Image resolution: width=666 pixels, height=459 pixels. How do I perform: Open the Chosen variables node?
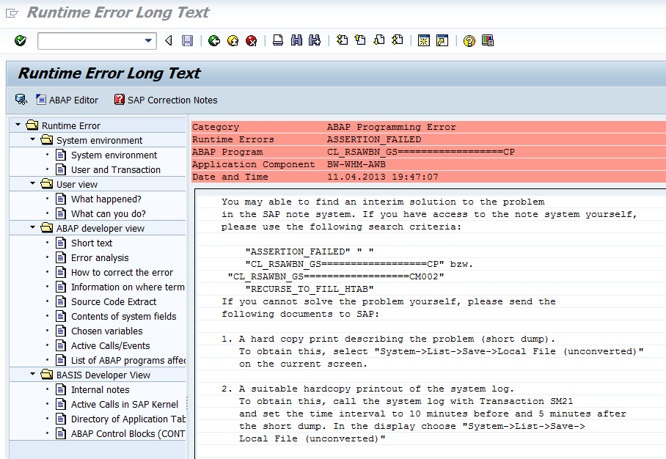[x=106, y=331]
